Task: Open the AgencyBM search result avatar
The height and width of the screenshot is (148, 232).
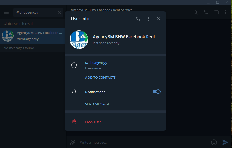Action: [8, 36]
